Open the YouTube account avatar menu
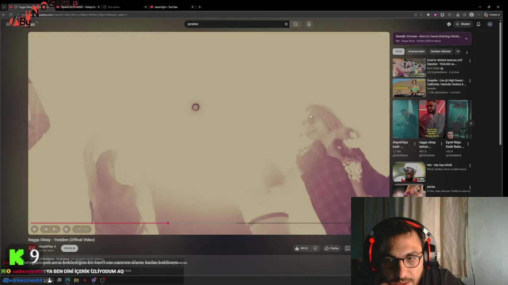This screenshot has width=508, height=285. coord(490,24)
